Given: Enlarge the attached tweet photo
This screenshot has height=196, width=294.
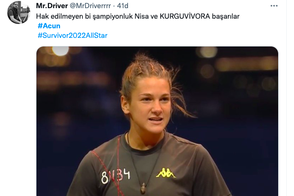Looking at the screenshot, I should (x=157, y=121).
